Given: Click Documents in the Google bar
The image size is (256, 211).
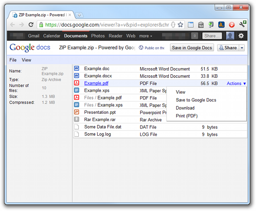Looking at the screenshot, I should click(x=76, y=36).
